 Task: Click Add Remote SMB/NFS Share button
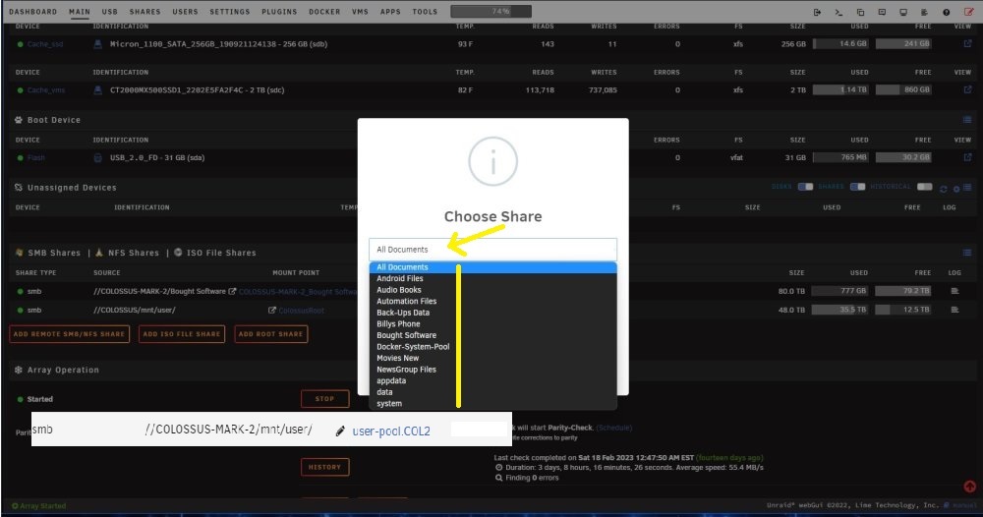coord(69,334)
